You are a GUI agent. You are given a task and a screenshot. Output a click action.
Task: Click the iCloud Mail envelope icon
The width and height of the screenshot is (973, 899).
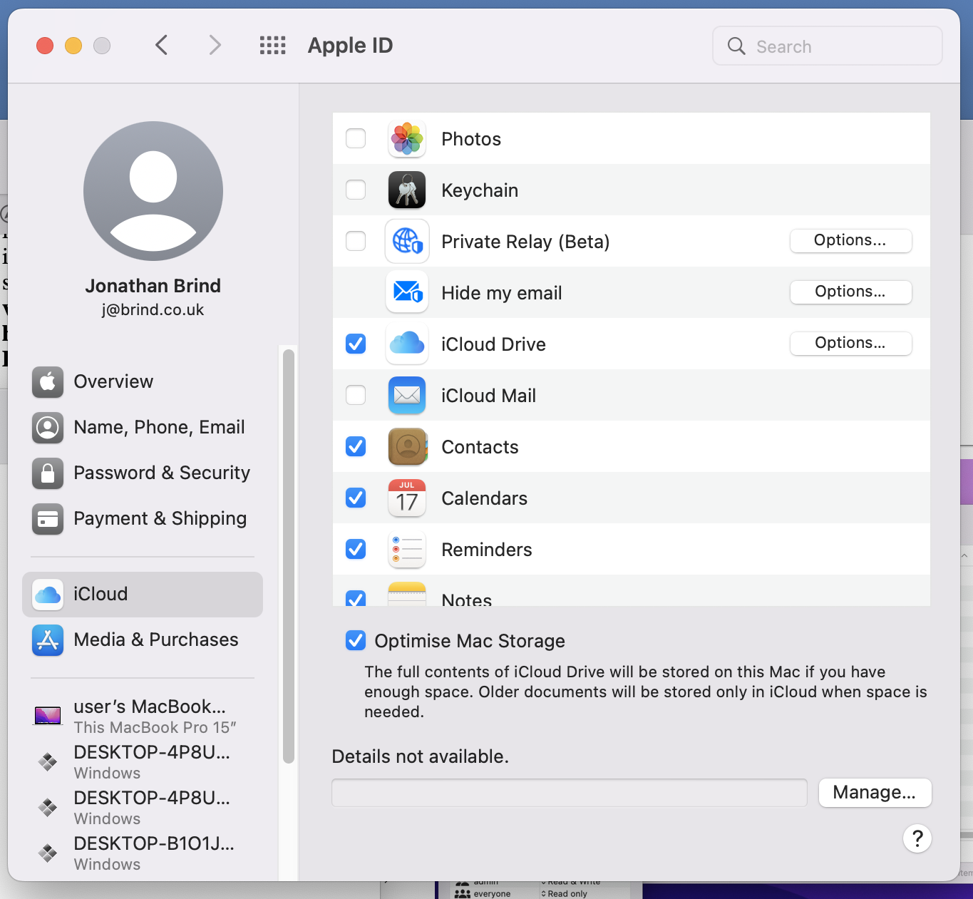pyautogui.click(x=407, y=396)
